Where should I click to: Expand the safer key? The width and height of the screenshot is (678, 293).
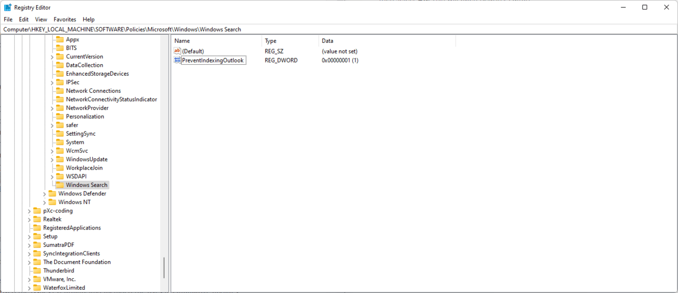52,125
